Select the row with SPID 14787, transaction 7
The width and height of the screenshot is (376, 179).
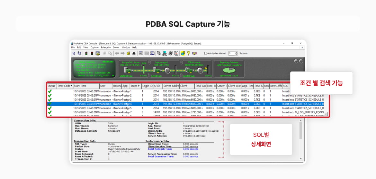click(x=185, y=112)
